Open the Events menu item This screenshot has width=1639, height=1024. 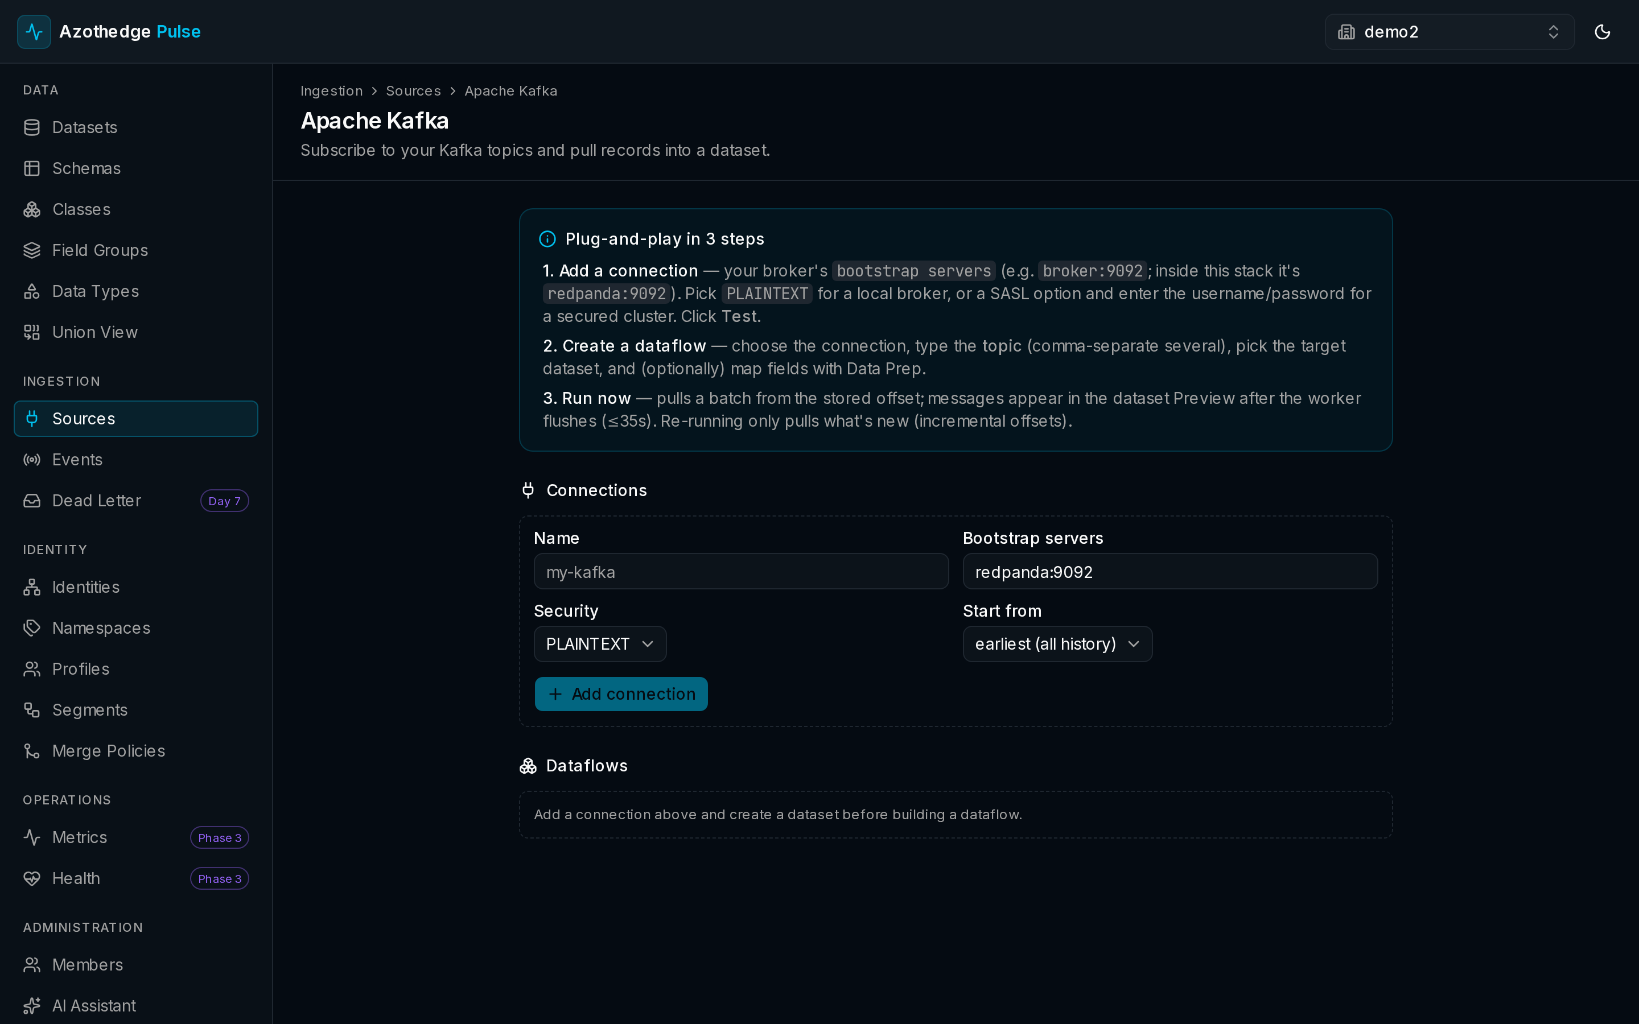pos(135,460)
